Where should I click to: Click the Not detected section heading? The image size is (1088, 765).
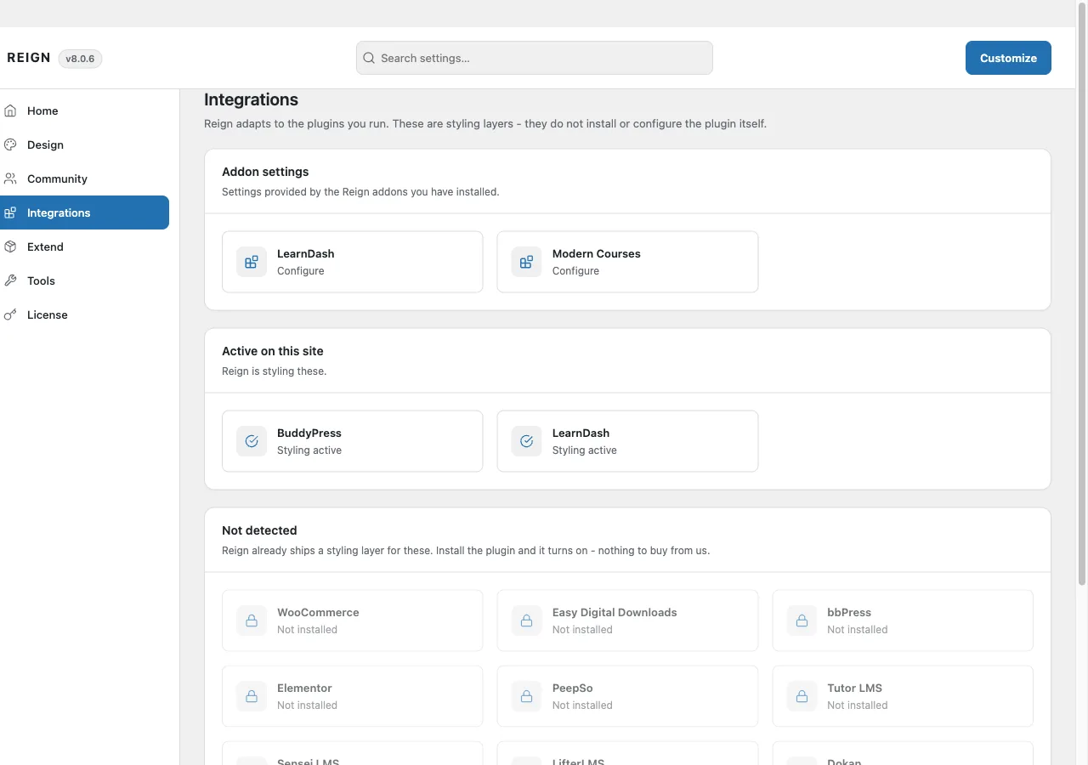pos(259,530)
